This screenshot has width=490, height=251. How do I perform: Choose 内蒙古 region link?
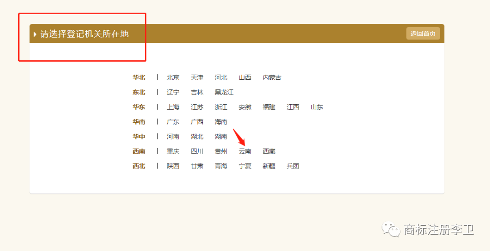click(x=272, y=77)
